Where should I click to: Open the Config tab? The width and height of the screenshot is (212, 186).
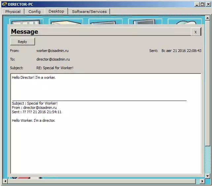34,12
